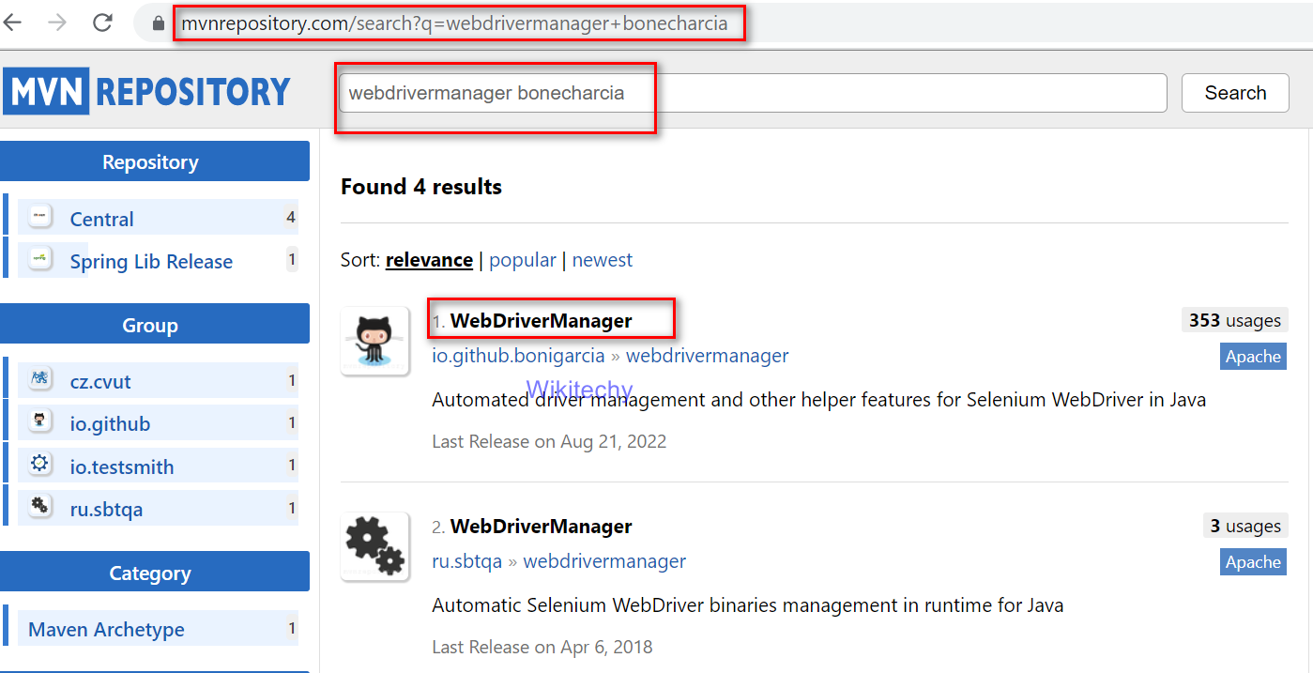1313x673 pixels.
Task: Click the browser forward arrow
Action: pyautogui.click(x=57, y=23)
